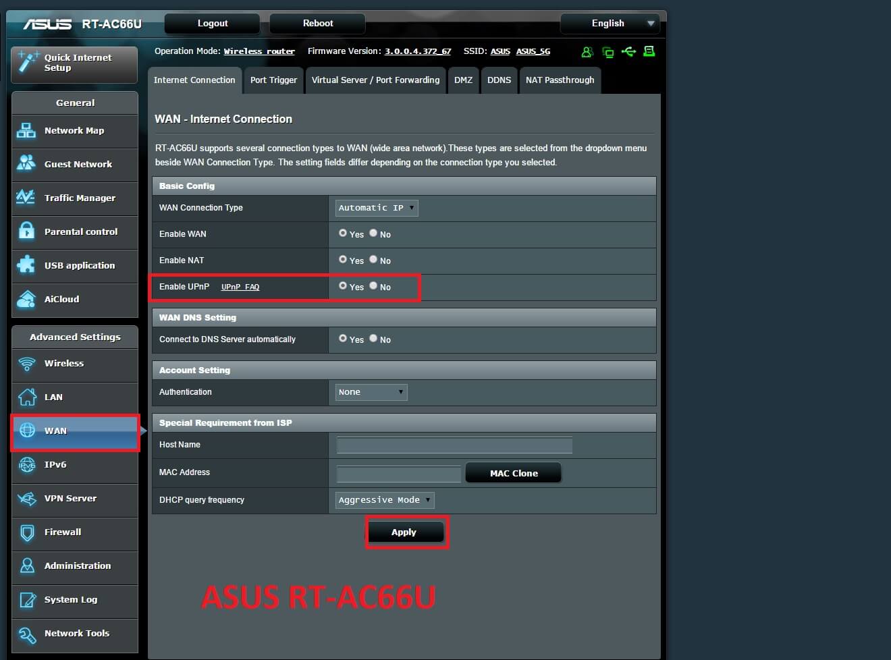
Task: Click the Reboot button
Action: click(318, 24)
